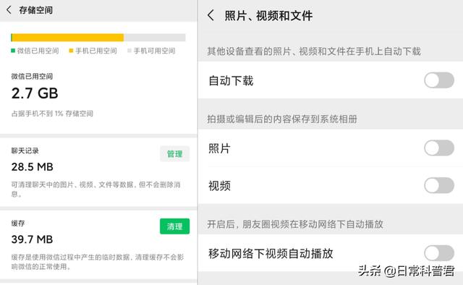Select the 照片、视频和文件 page title
Image resolution: width=463 pixels, height=285 pixels.
tap(268, 15)
